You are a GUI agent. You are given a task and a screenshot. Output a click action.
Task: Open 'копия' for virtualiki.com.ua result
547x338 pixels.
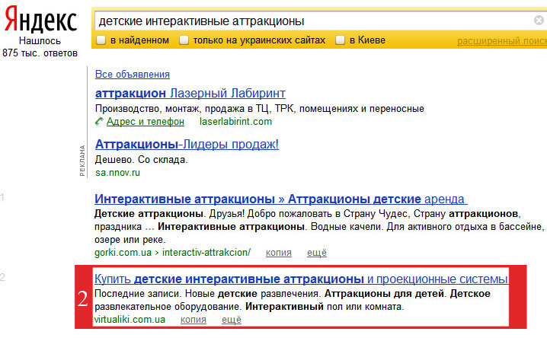(x=194, y=320)
